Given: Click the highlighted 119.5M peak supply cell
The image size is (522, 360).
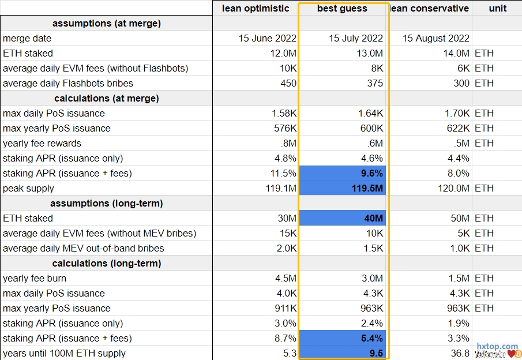Looking at the screenshot, I should pyautogui.click(x=343, y=188).
